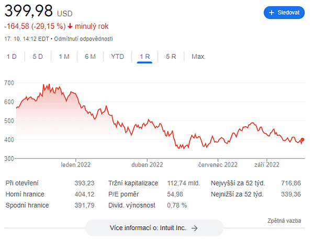
Task: Click the arrow icon beside Intuit Inc.
Action: pyautogui.click(x=194, y=228)
